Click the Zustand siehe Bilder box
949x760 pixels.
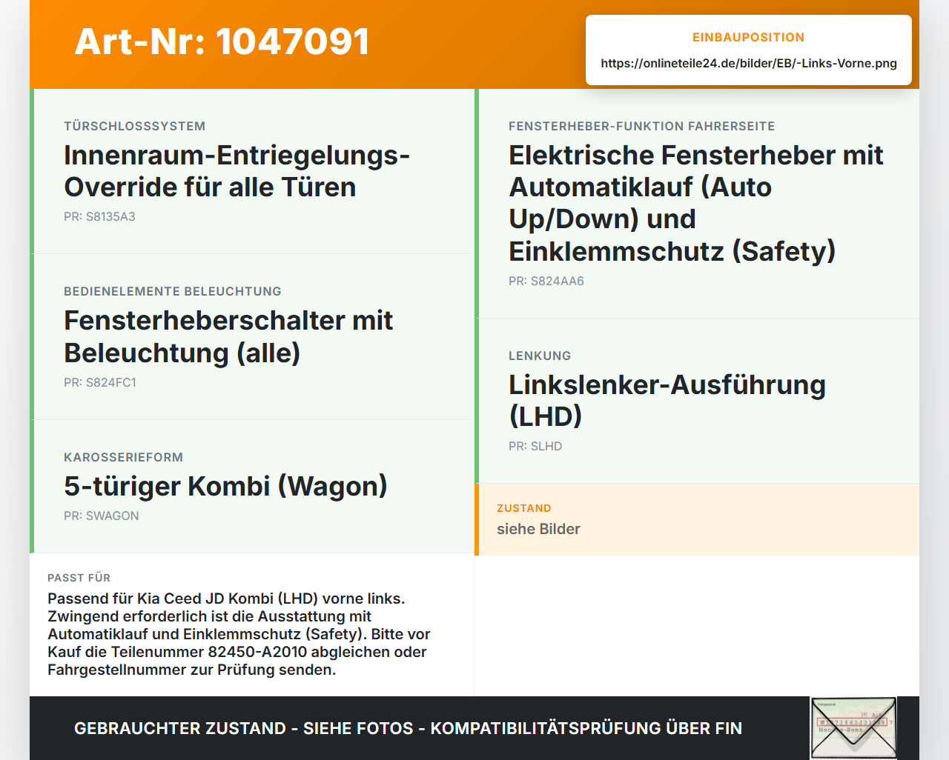tap(697, 519)
